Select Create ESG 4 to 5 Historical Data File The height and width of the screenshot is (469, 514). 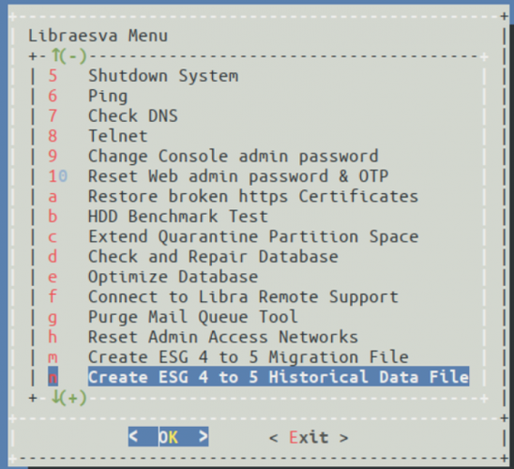[279, 377]
